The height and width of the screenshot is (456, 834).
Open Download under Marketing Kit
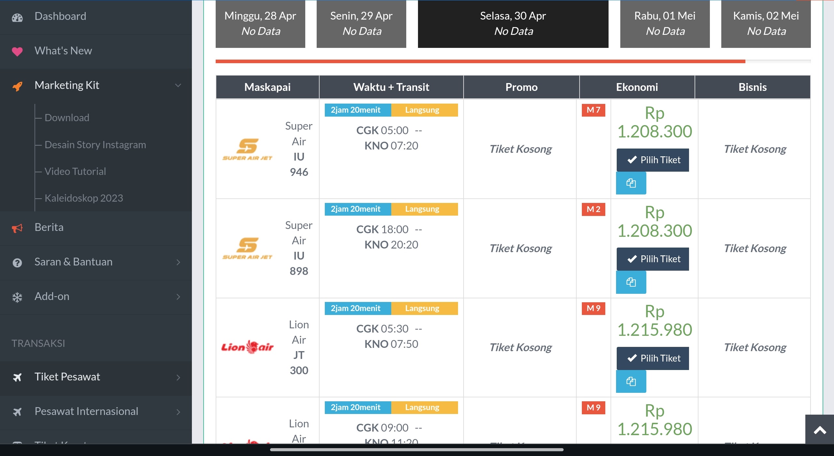67,118
